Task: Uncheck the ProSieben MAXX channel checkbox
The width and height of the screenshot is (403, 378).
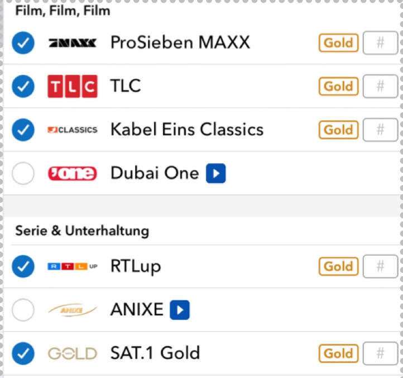Action: click(23, 42)
